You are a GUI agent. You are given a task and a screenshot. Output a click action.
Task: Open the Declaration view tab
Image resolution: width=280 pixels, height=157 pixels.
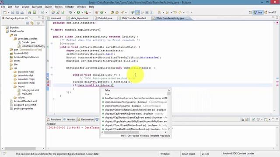point(86,119)
